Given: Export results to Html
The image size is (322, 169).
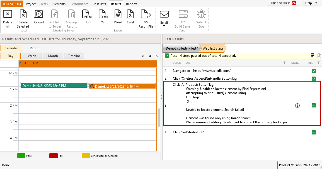Looking at the screenshot, I should [88, 14].
